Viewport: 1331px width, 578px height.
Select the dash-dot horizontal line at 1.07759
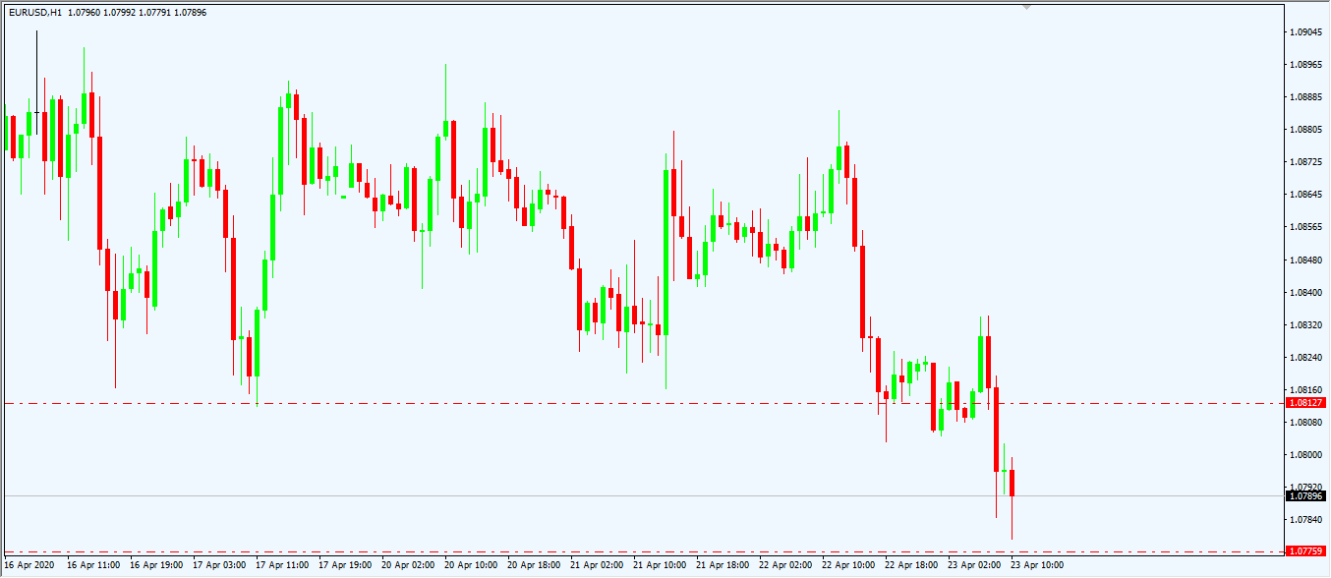point(642,551)
